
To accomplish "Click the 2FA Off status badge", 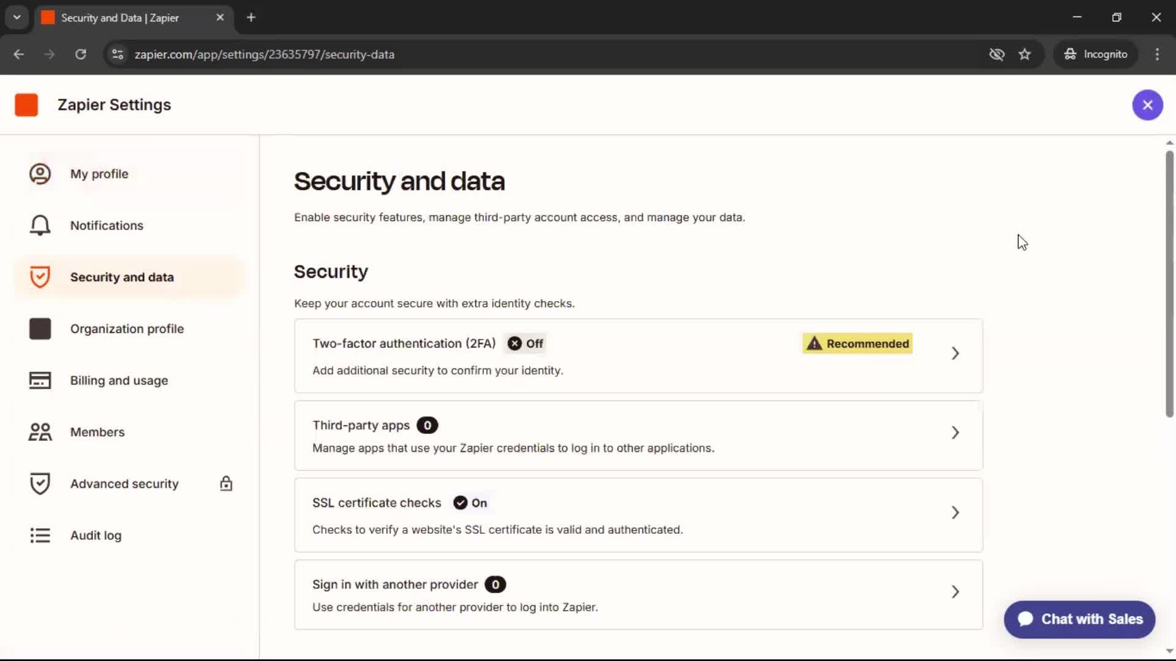I will coord(526,343).
